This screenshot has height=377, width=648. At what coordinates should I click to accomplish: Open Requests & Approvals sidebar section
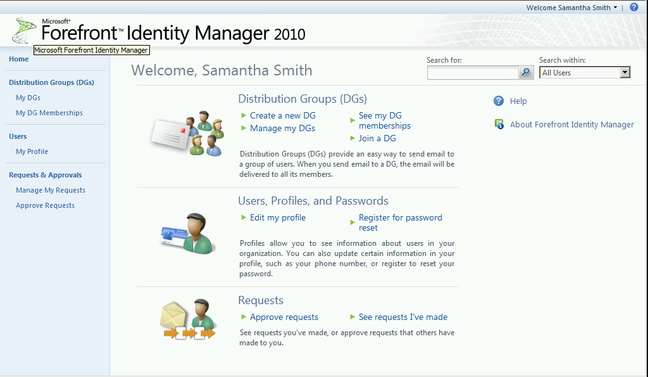click(x=46, y=175)
